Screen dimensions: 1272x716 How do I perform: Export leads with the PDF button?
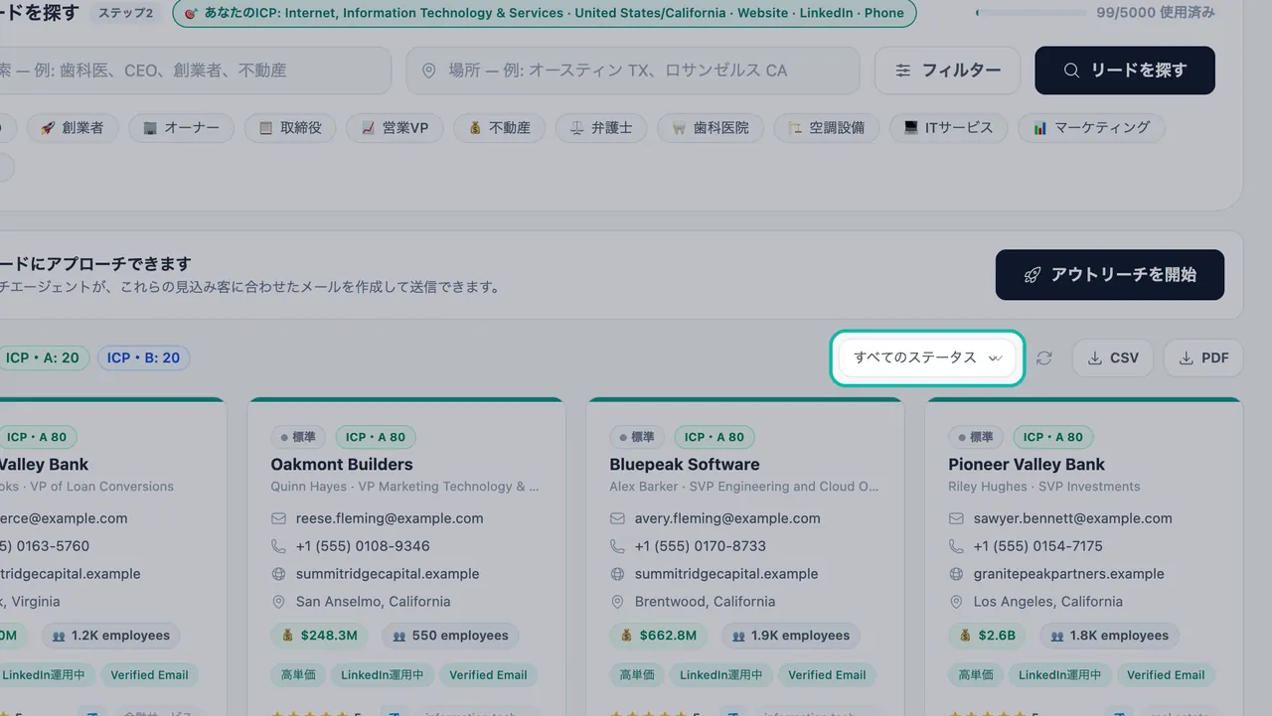tap(1203, 358)
